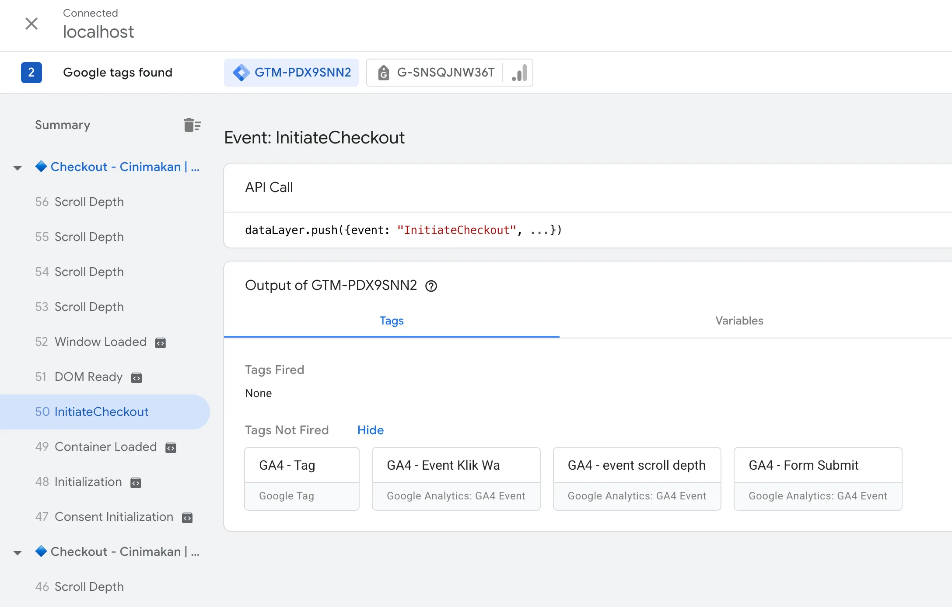Open the GA4 - Form Submit card
The image size is (952, 607).
click(818, 479)
